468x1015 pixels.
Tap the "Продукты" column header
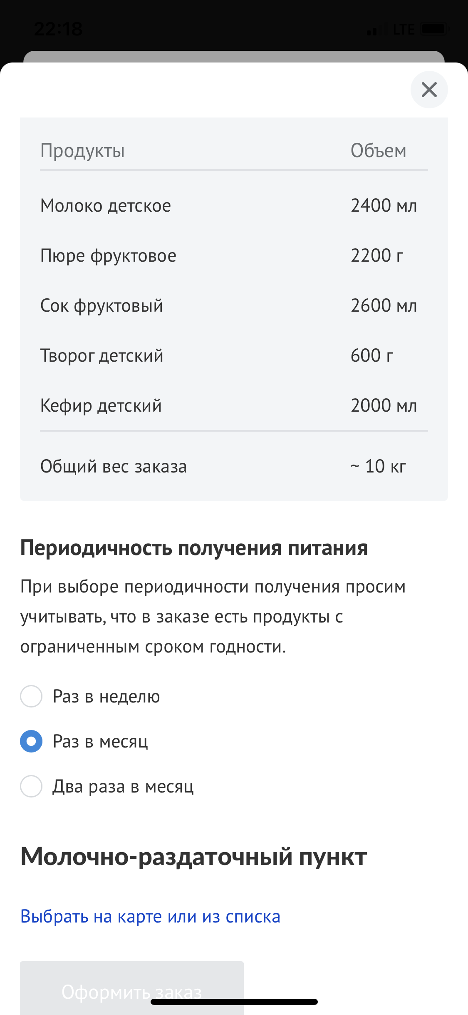tap(82, 150)
